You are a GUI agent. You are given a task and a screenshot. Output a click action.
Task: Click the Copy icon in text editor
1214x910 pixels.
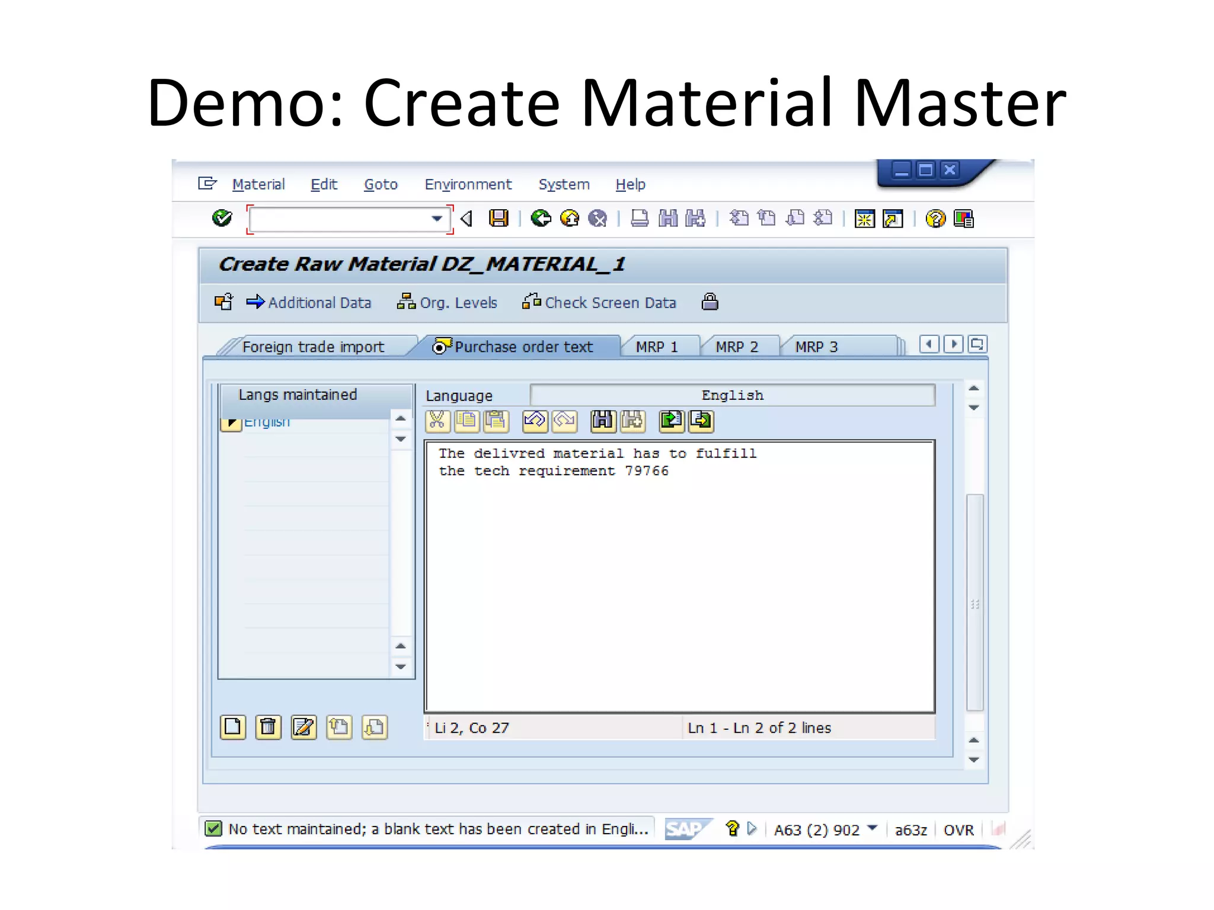(x=467, y=421)
